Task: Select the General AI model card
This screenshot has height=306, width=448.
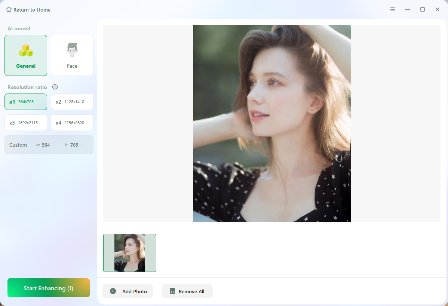Action: [26, 55]
